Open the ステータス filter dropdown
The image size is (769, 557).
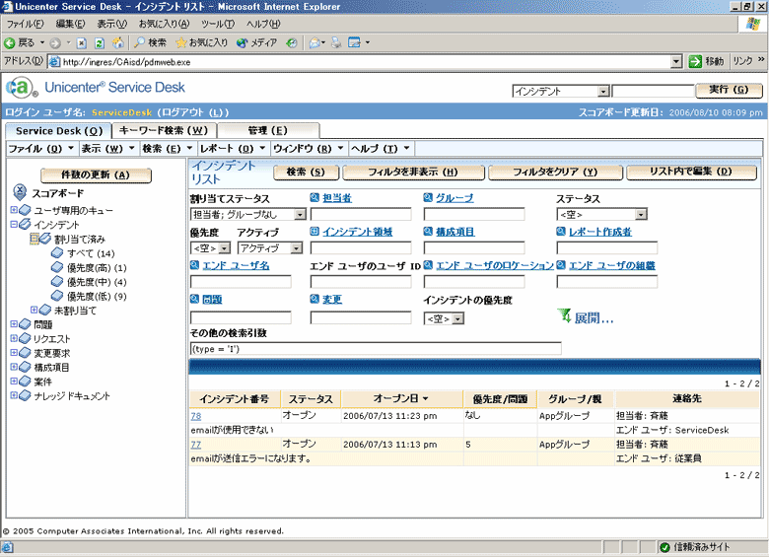click(641, 215)
